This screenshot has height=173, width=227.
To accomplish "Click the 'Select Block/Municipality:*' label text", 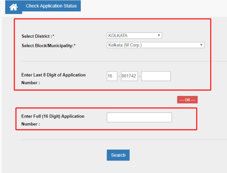I will [48, 46].
